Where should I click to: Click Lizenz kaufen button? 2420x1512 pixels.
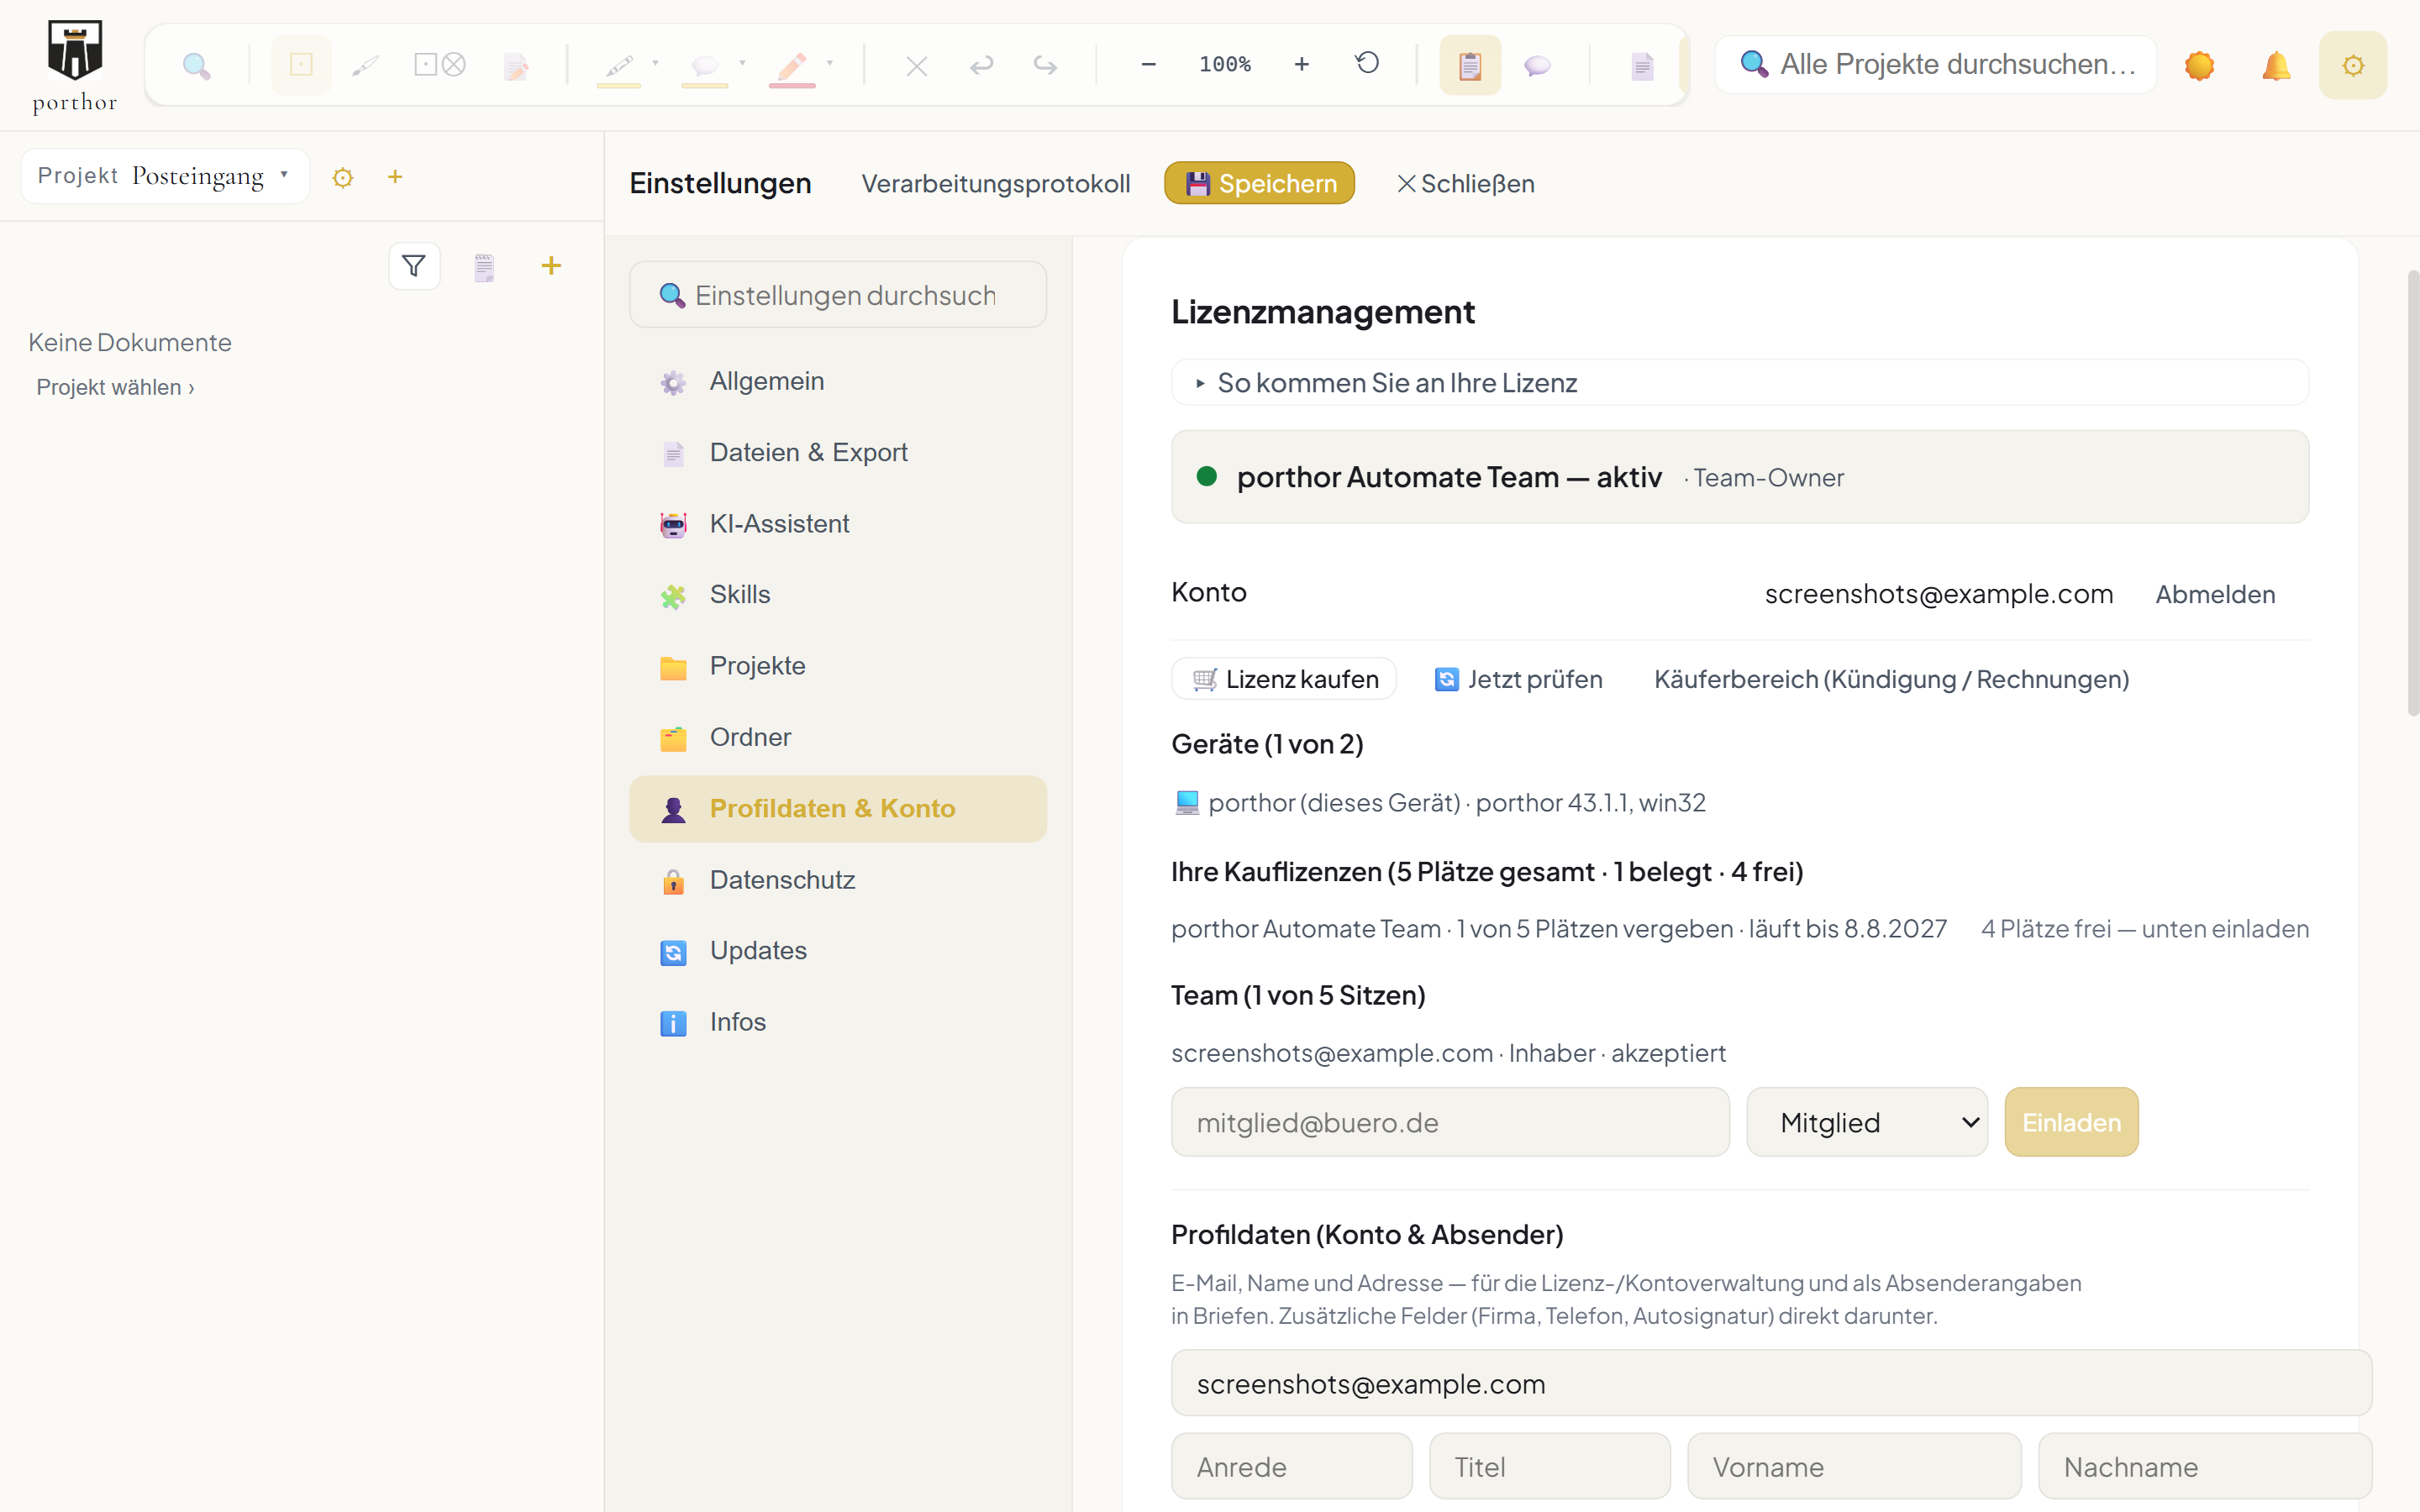click(1284, 679)
